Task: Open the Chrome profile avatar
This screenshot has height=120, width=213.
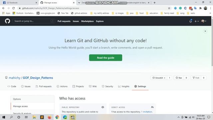Action: (x=205, y=8)
